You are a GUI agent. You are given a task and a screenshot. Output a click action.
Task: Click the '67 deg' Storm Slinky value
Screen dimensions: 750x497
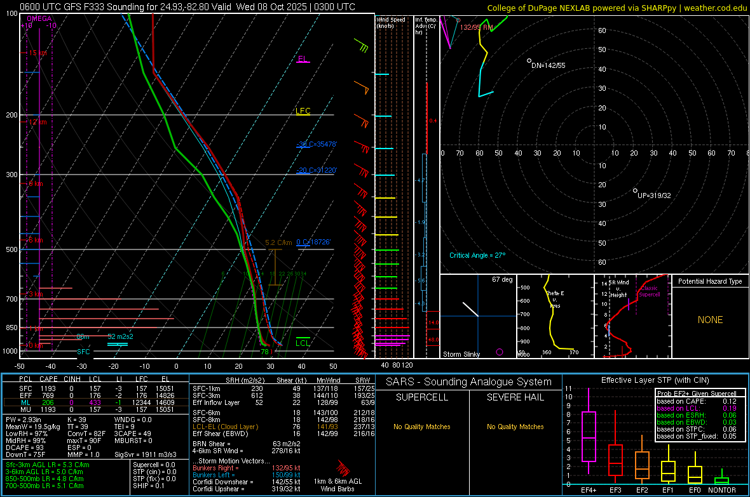tap(502, 279)
